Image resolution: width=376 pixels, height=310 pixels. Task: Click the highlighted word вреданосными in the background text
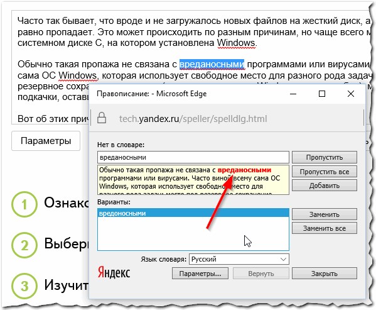tap(212, 64)
